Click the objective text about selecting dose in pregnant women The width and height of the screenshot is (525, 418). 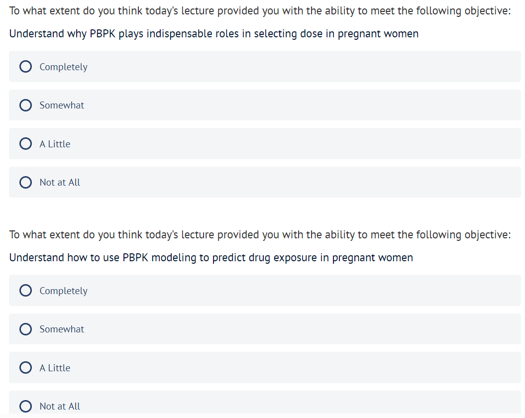[214, 34]
